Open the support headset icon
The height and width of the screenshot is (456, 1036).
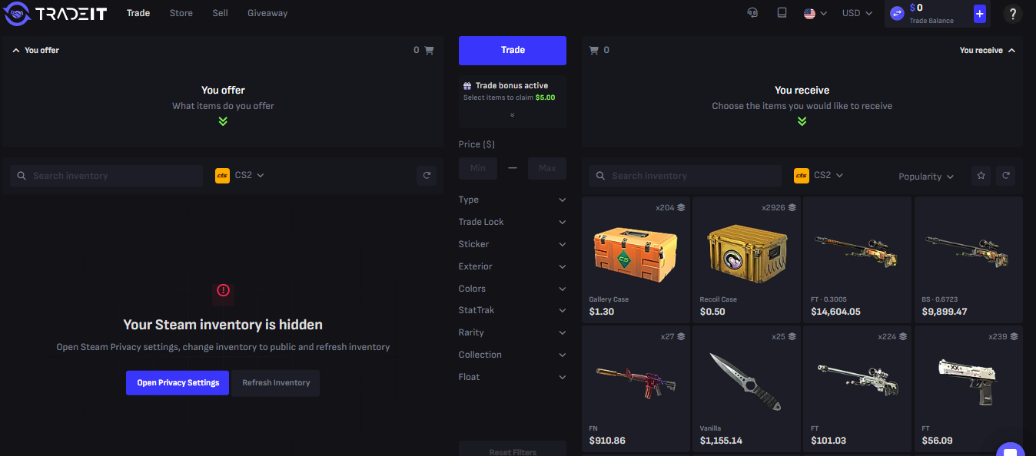point(753,13)
